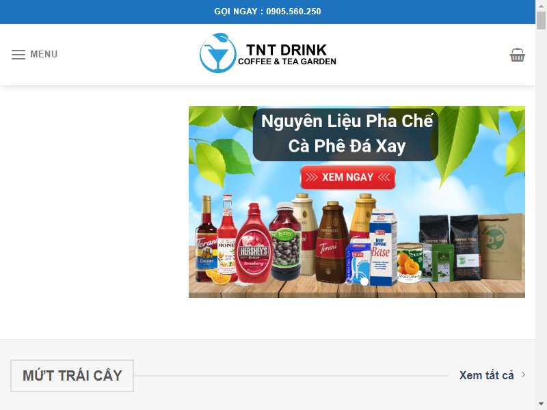This screenshot has height=410, width=547.
Task: Select the MỨT TRÁI CÂY section heading
Action: click(72, 376)
